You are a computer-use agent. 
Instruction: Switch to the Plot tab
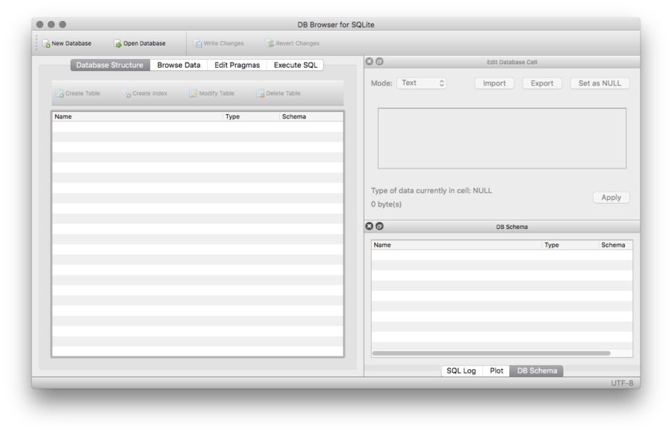(497, 371)
